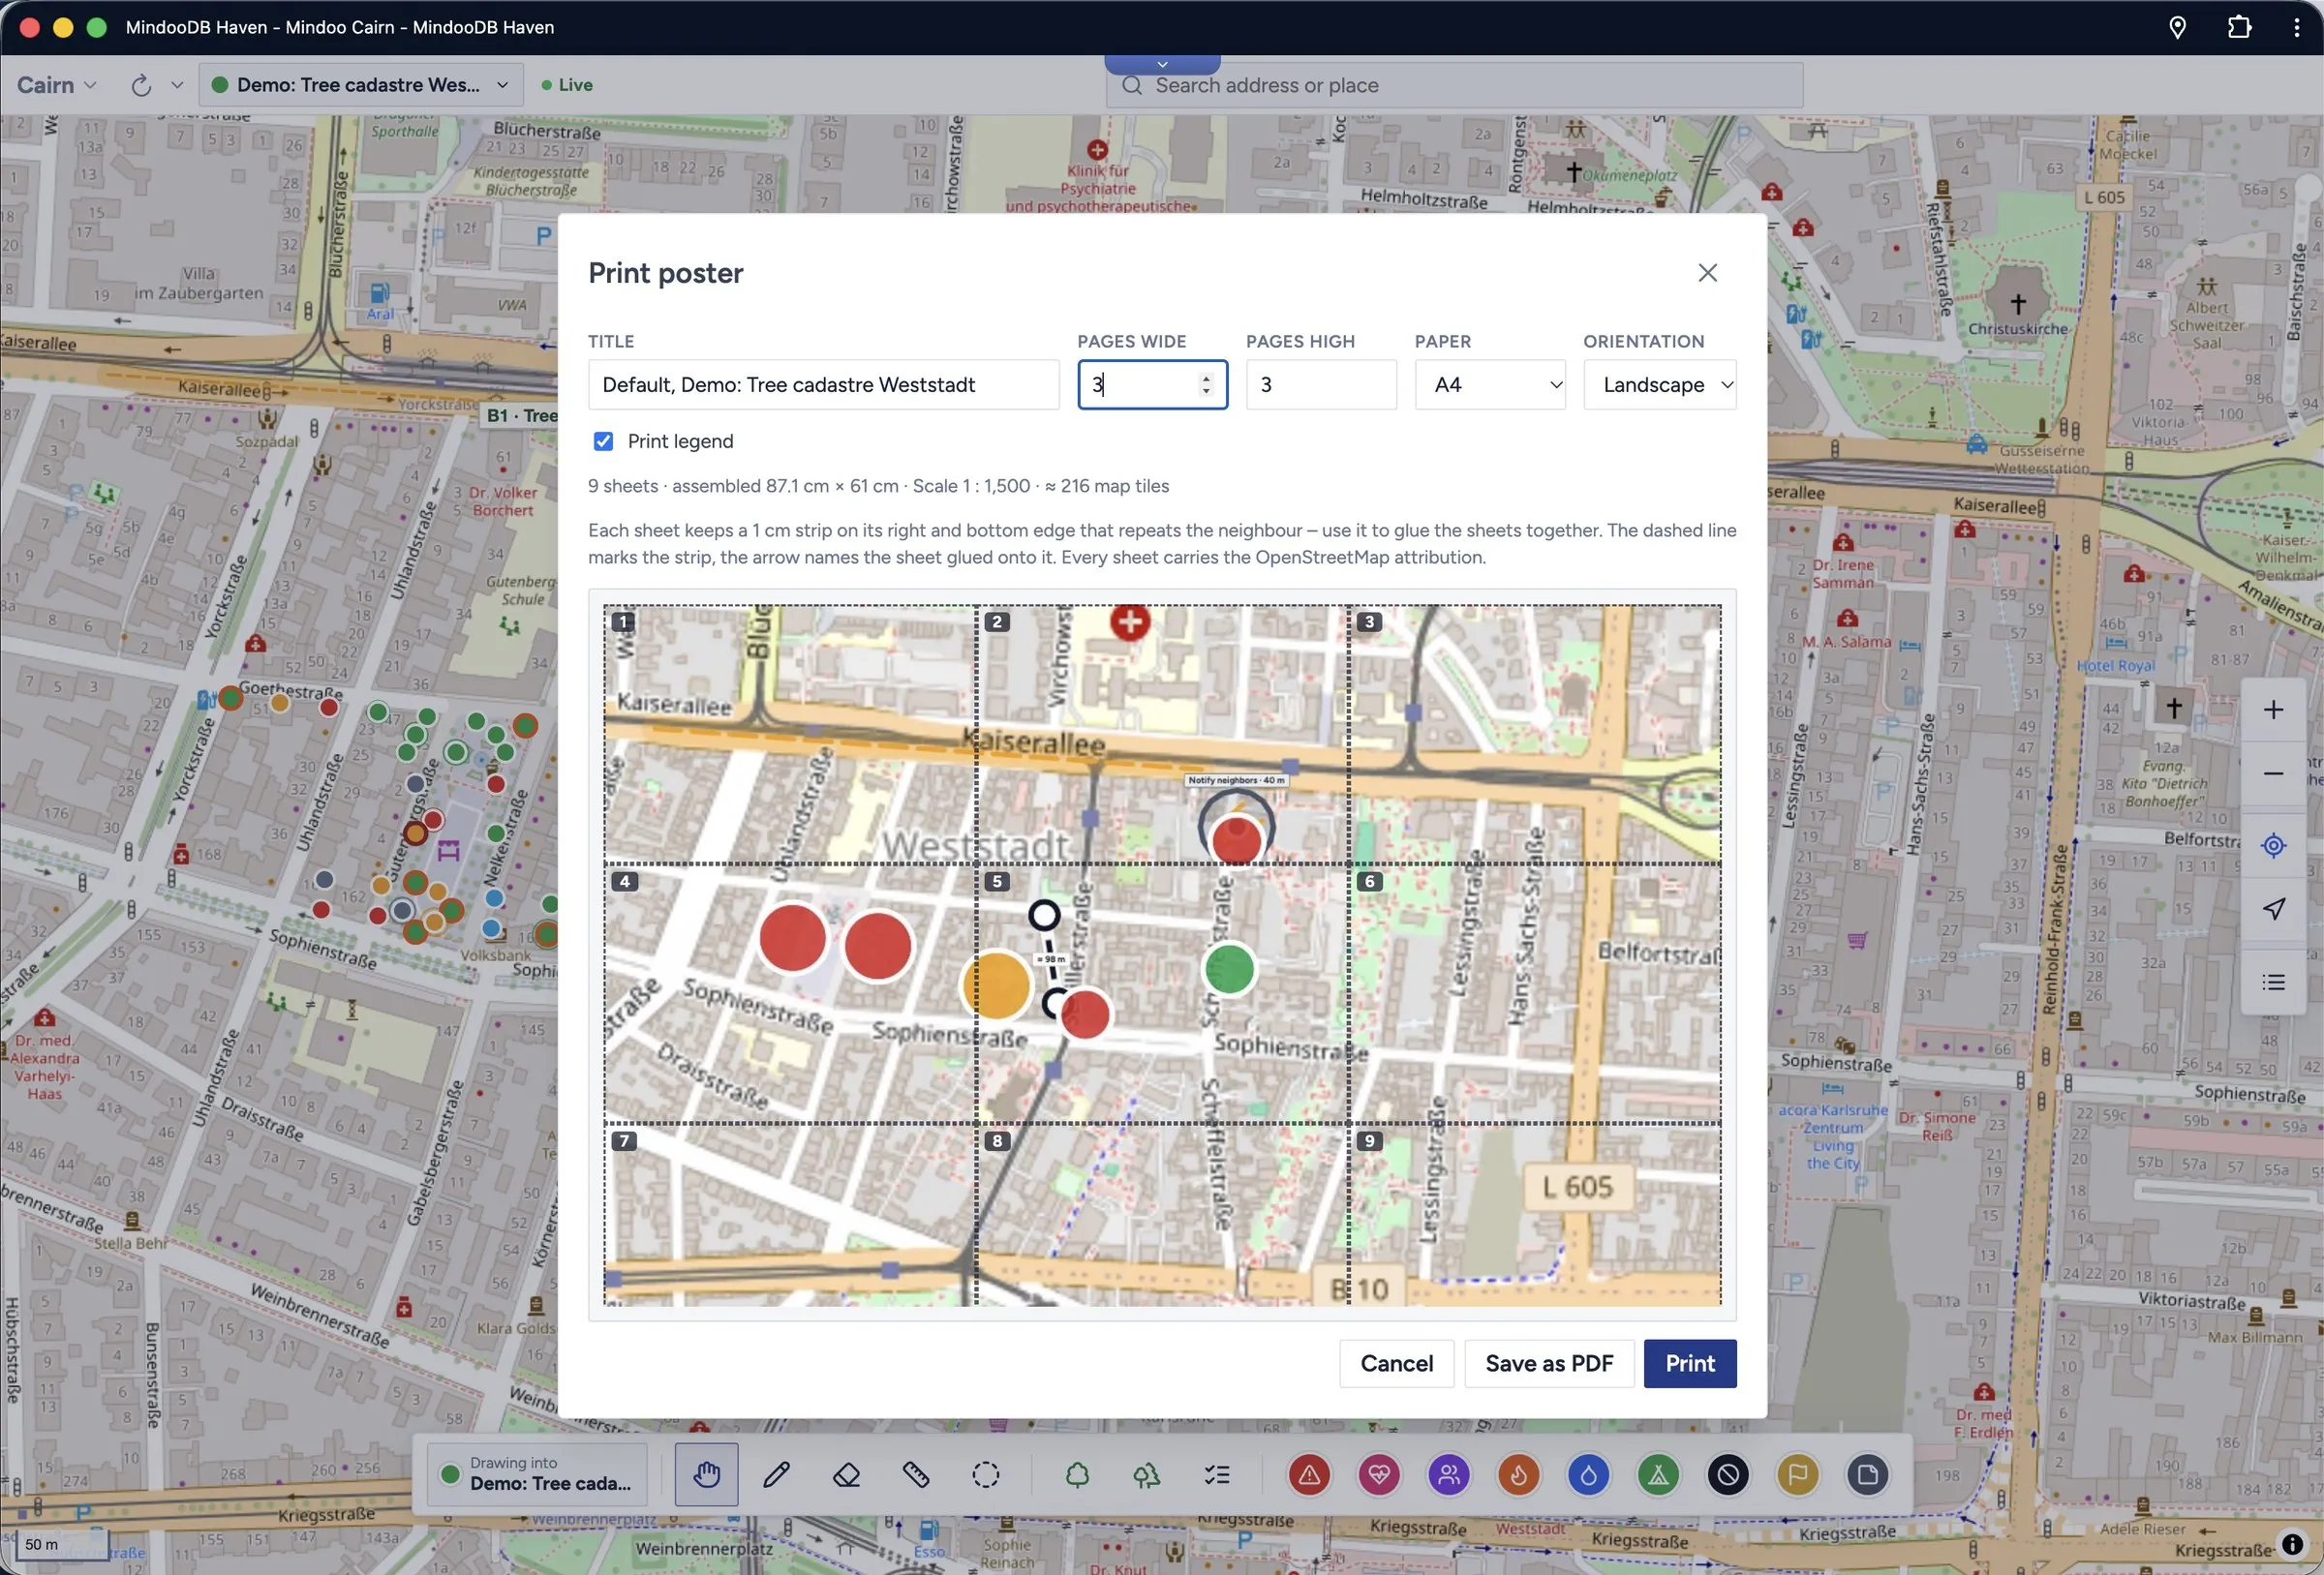Open the checklist tool
Image resolution: width=2324 pixels, height=1575 pixels.
pos(1217,1474)
